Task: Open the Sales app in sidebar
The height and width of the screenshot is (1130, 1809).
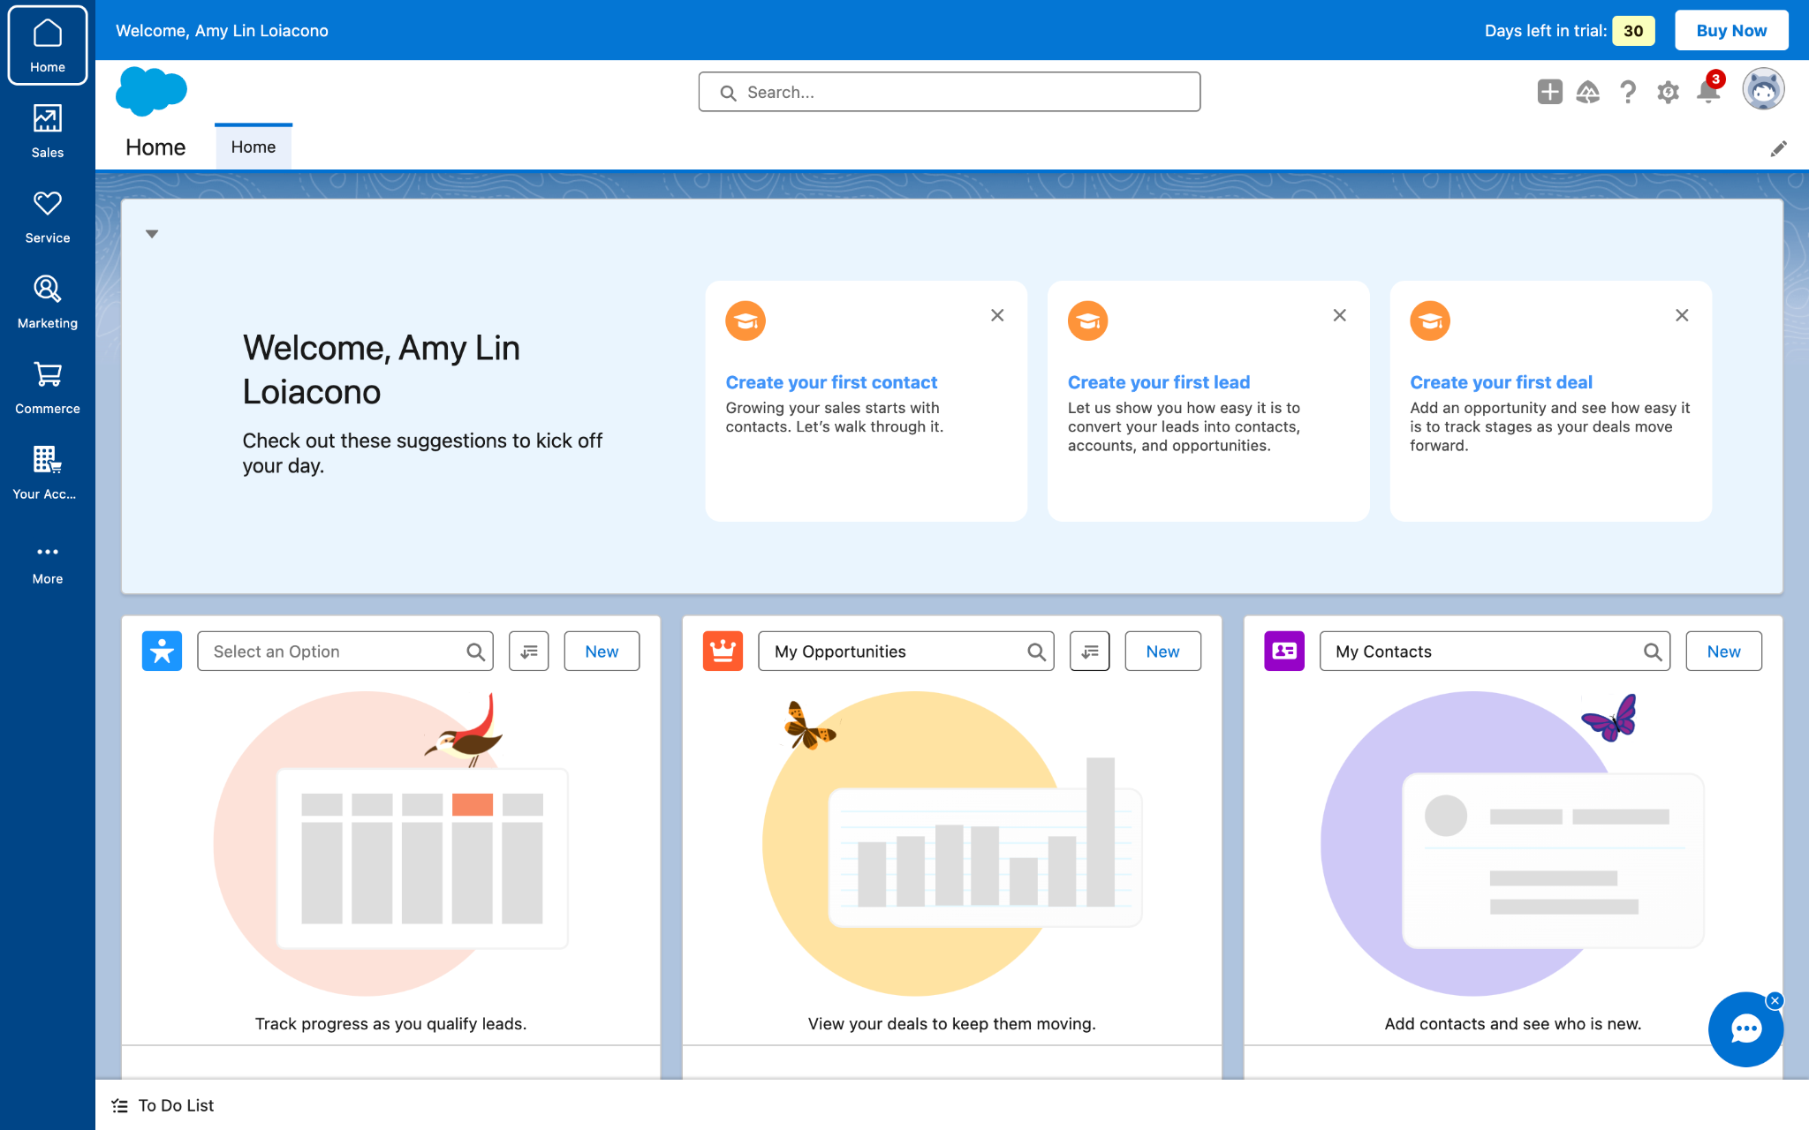Action: coord(47,131)
